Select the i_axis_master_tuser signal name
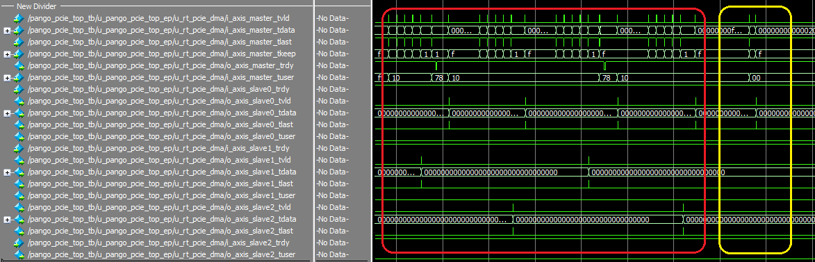Image resolution: width=815 pixels, height=262 pixels. click(160, 77)
